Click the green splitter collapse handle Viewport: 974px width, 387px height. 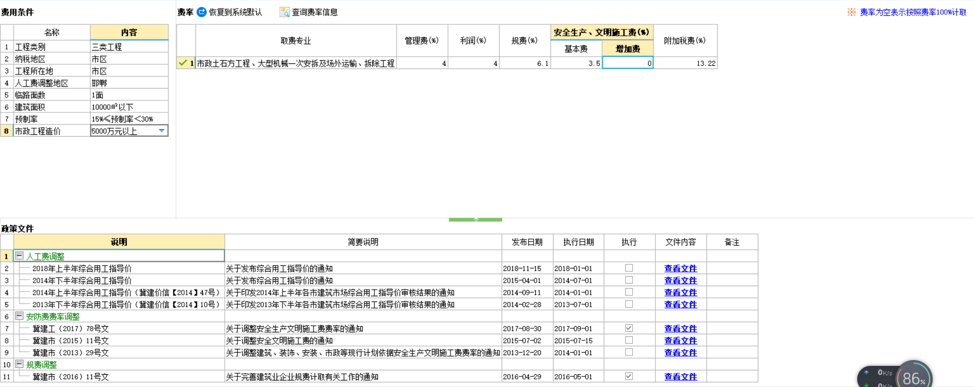(475, 219)
